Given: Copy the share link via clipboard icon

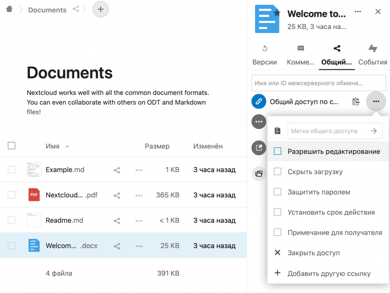Looking at the screenshot, I should coord(356,101).
